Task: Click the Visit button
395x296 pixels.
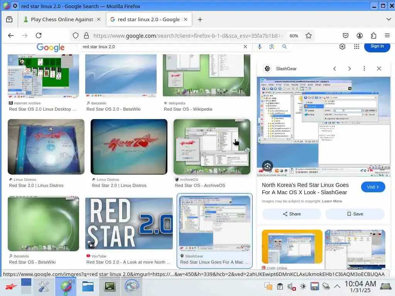Action: point(373,187)
